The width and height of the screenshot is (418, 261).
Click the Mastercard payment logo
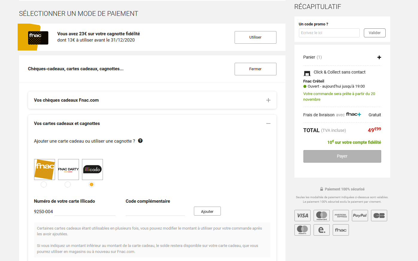321,216
